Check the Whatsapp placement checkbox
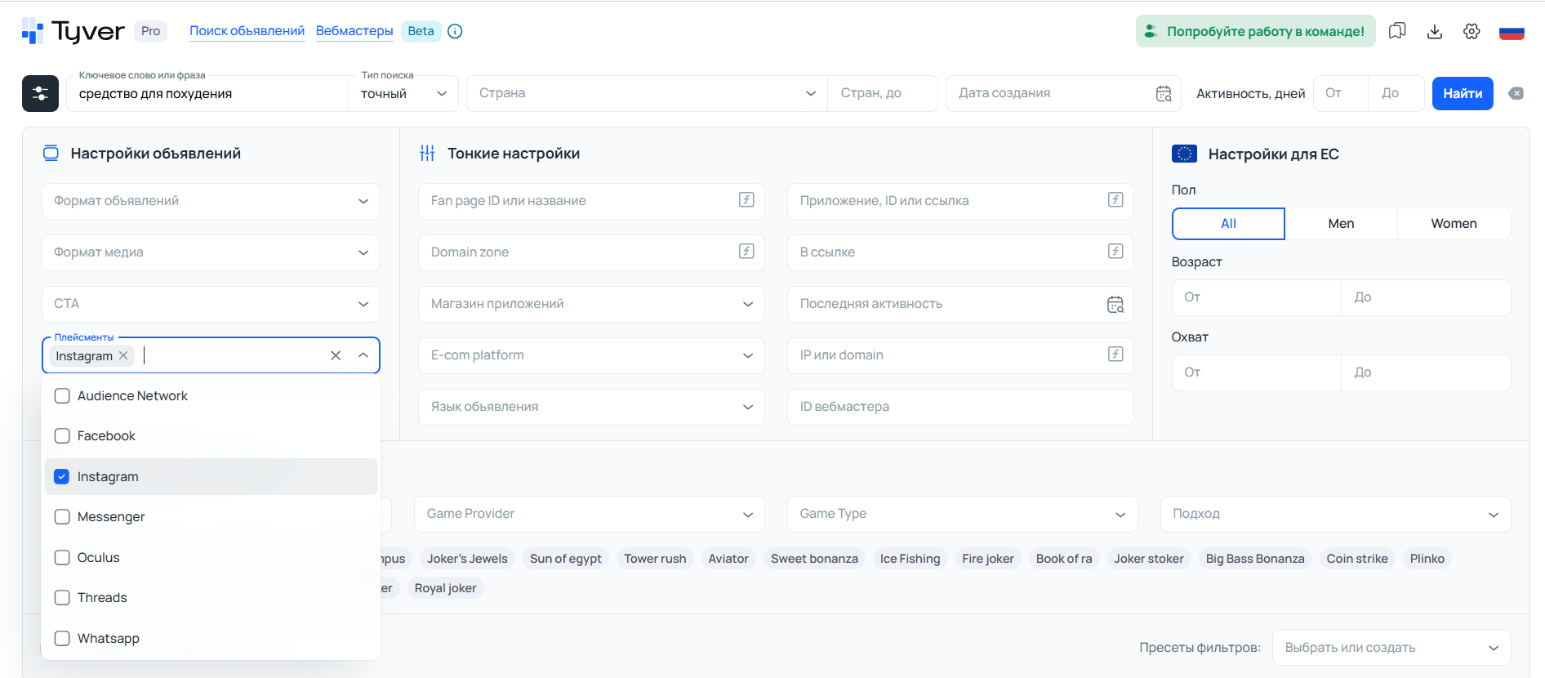 tap(62, 638)
